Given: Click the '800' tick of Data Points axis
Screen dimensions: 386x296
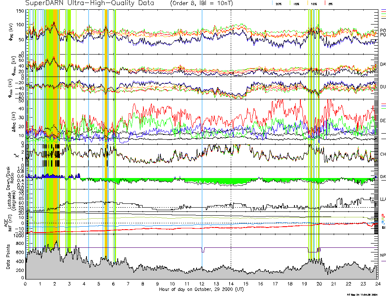Looking at the screenshot, I should click(x=20, y=244).
